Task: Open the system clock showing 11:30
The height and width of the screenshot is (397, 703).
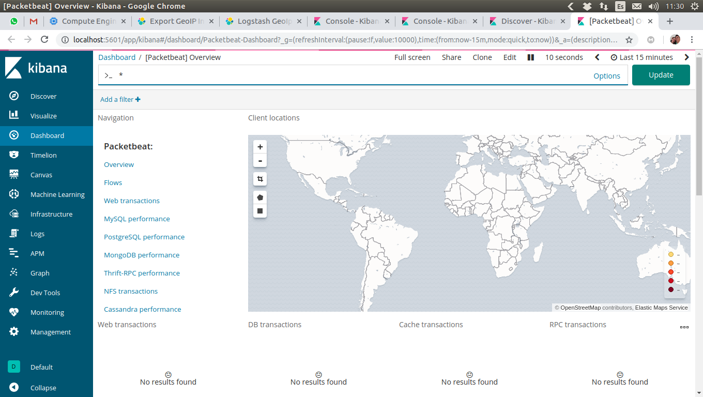Action: click(675, 6)
